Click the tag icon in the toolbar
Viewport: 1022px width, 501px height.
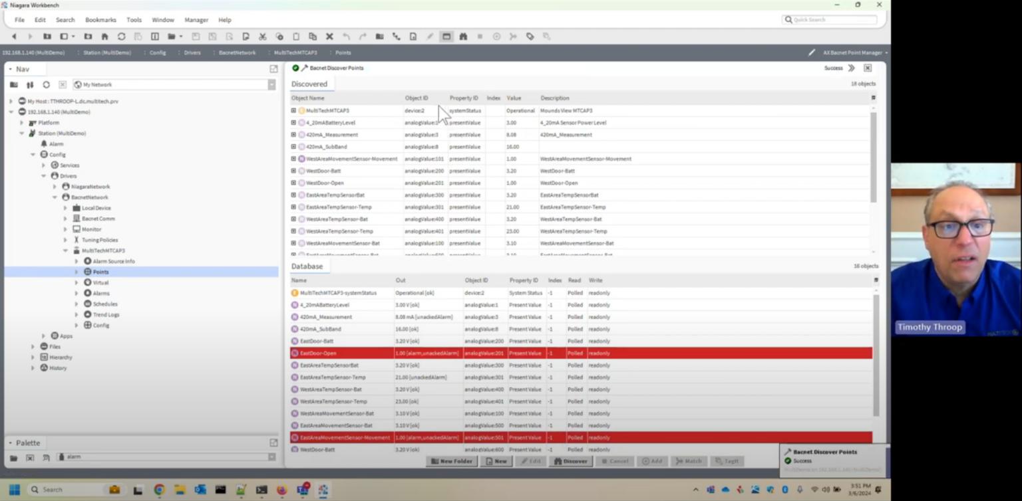click(530, 37)
